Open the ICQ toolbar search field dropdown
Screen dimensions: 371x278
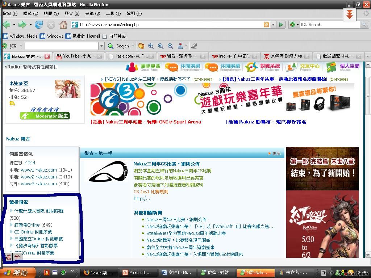(x=101, y=46)
